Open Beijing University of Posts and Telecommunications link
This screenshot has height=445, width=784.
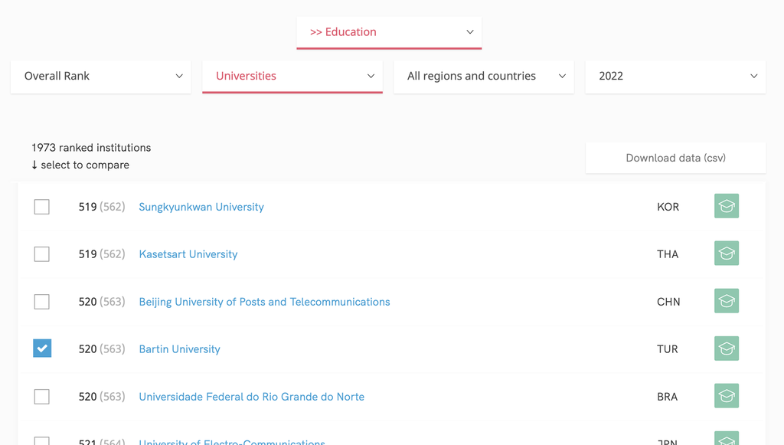click(x=264, y=302)
